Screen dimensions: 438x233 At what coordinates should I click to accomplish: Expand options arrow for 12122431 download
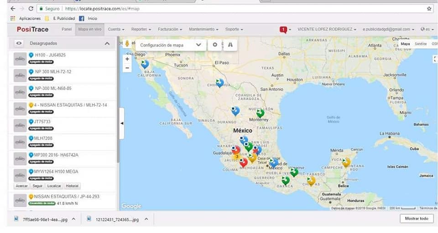(x=146, y=219)
